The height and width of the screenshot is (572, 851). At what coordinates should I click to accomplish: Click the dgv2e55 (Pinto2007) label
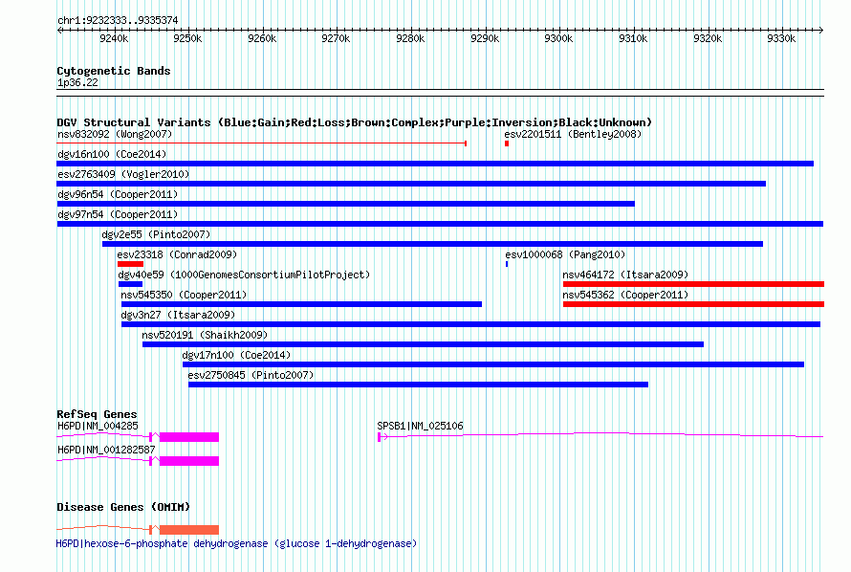point(156,234)
